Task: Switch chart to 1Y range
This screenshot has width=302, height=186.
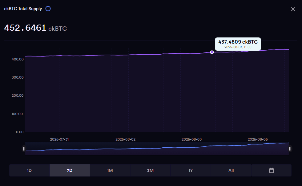Action: pos(191,170)
